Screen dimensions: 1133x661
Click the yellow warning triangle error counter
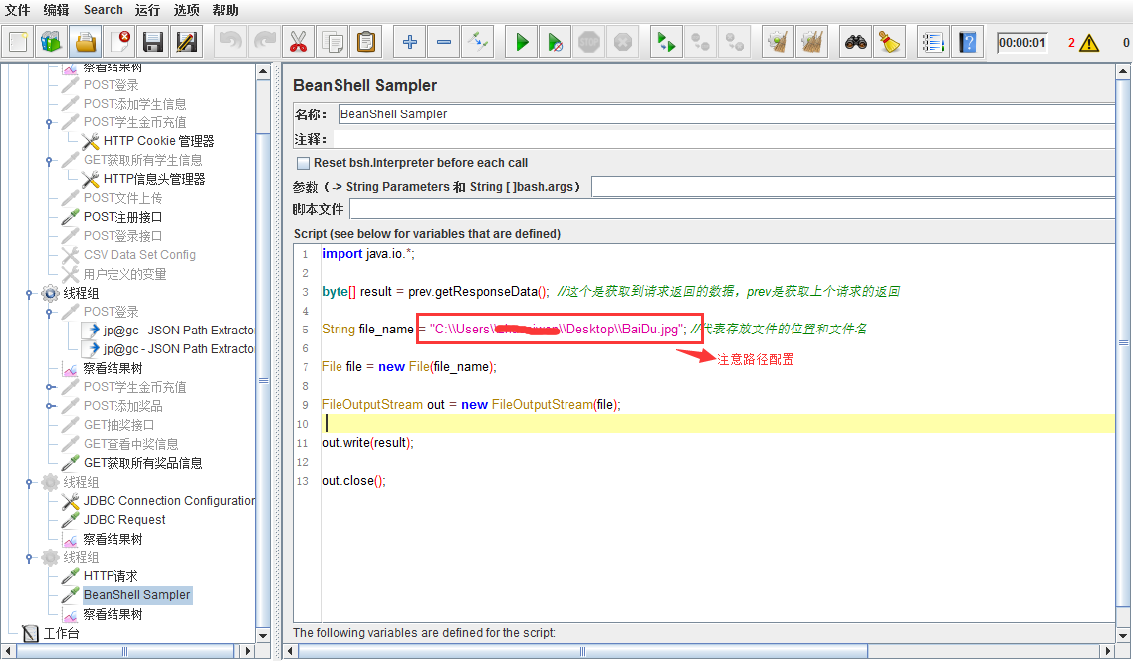tap(1089, 43)
